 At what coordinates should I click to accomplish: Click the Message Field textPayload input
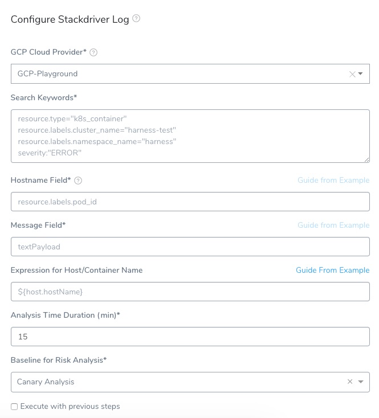point(190,247)
